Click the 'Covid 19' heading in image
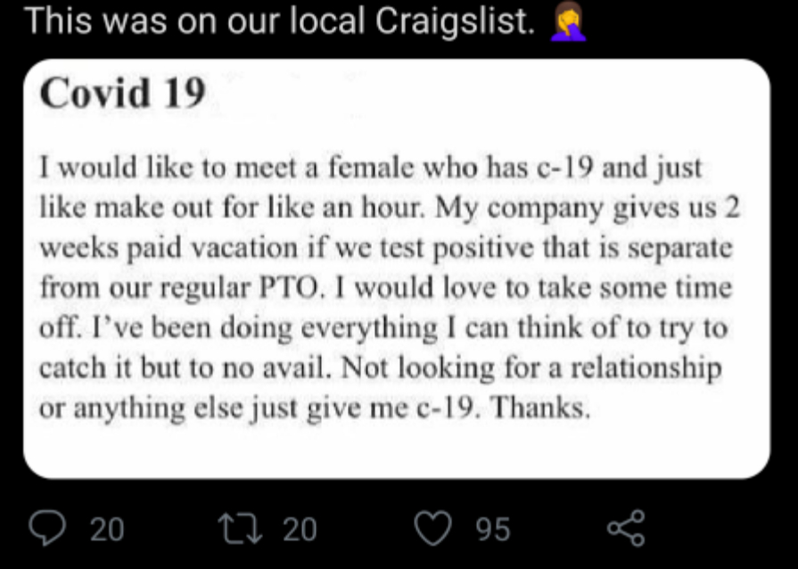The height and width of the screenshot is (569, 798). coord(123,93)
